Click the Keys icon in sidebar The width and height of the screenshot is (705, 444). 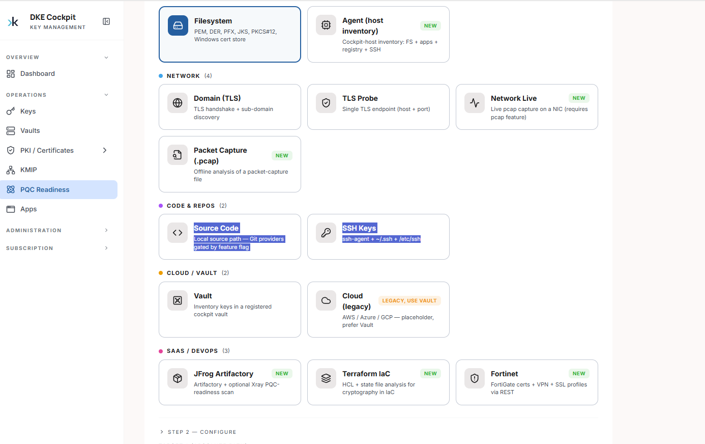11,112
